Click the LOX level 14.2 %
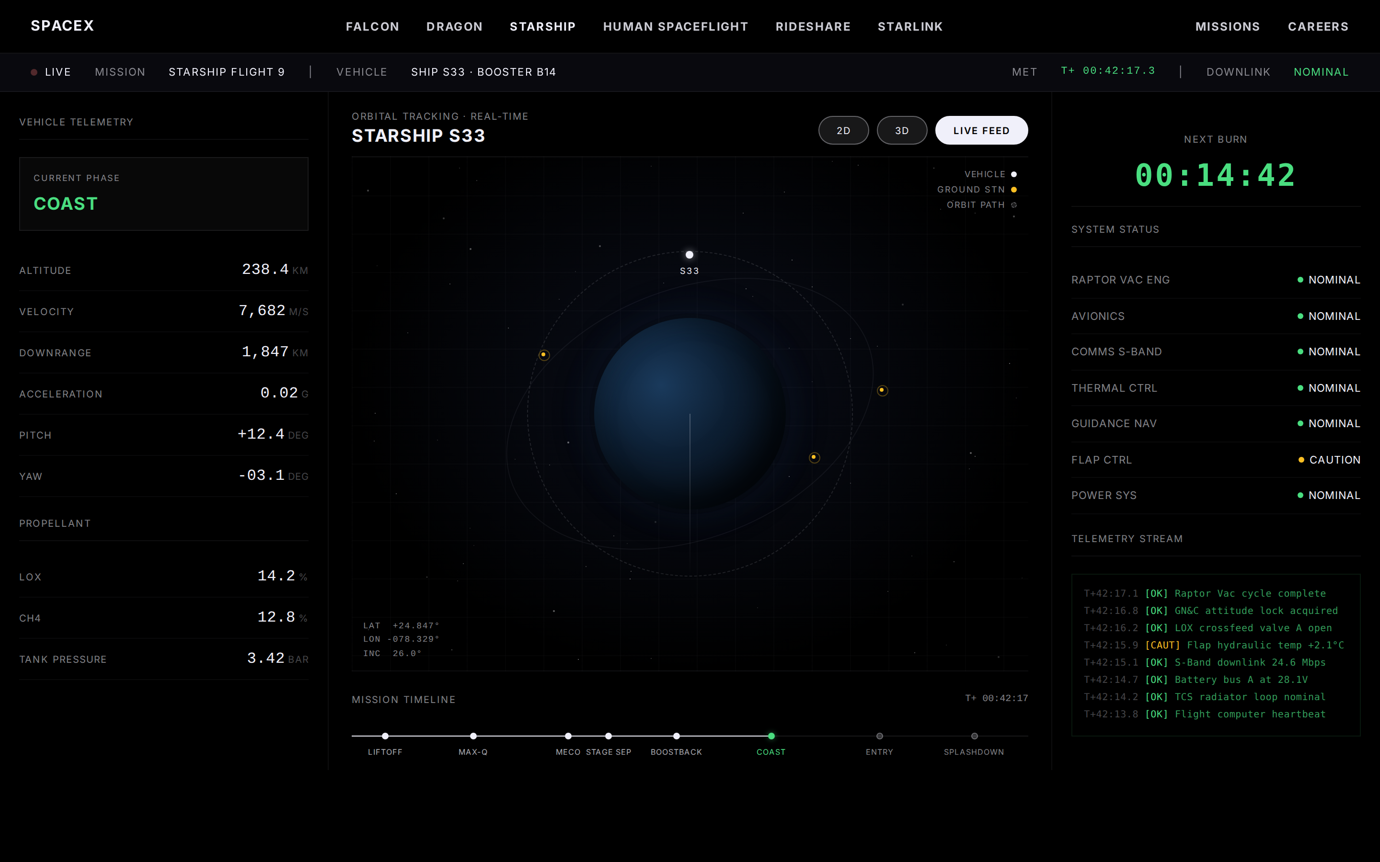Viewport: 1380px width, 862px height. tap(282, 576)
